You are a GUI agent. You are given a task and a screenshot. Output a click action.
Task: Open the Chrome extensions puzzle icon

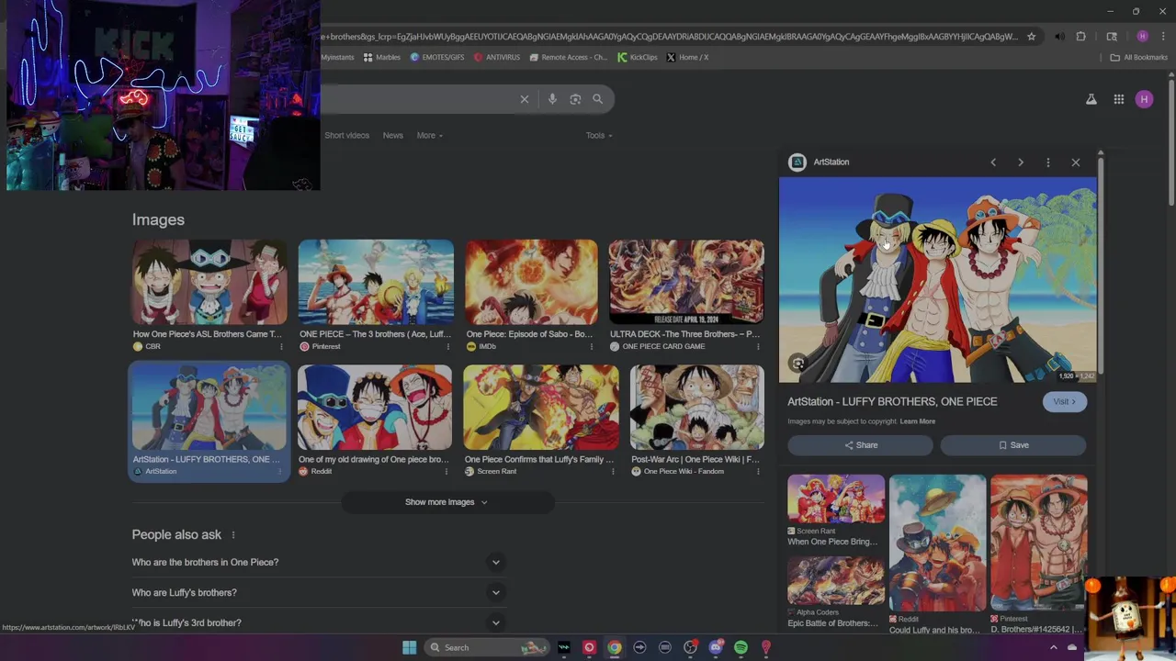pos(1081,37)
